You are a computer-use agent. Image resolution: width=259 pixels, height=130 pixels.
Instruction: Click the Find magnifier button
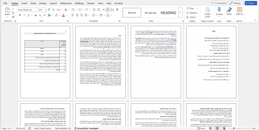point(190,9)
